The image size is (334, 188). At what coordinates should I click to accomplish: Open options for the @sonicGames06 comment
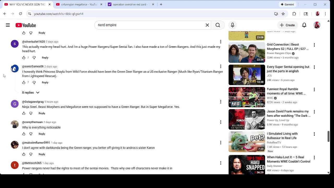click(221, 66)
